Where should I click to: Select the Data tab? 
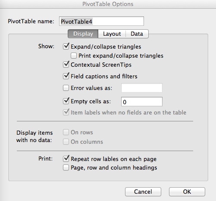click(x=137, y=34)
